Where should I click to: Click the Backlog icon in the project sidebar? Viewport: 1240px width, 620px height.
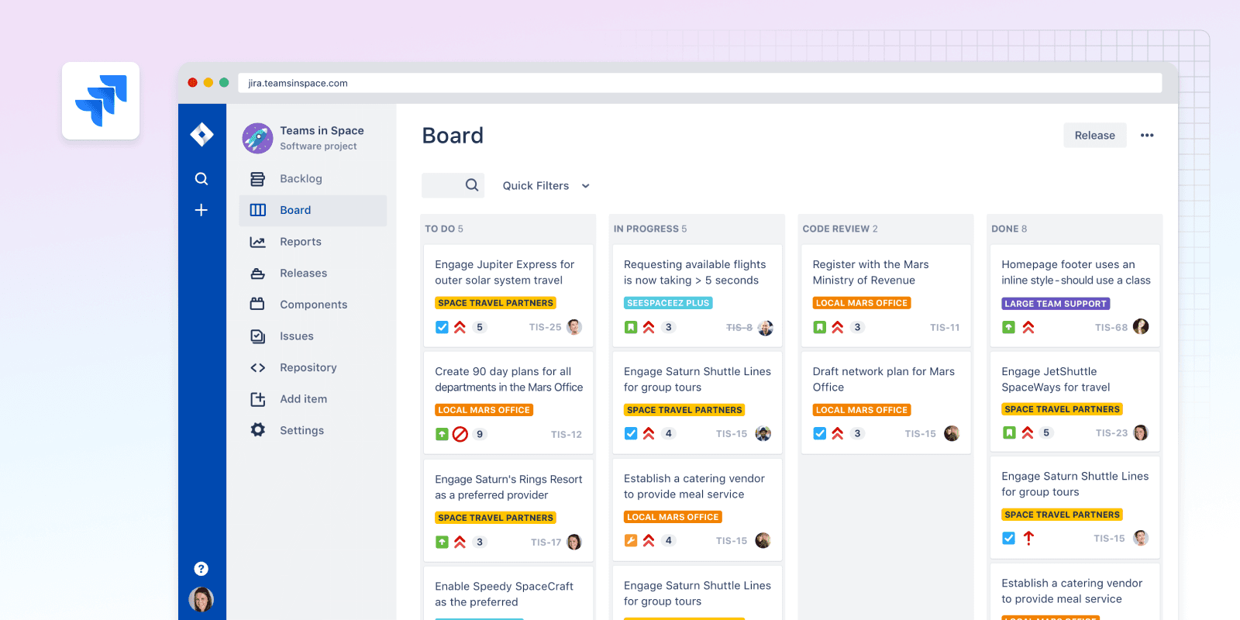pos(258,179)
